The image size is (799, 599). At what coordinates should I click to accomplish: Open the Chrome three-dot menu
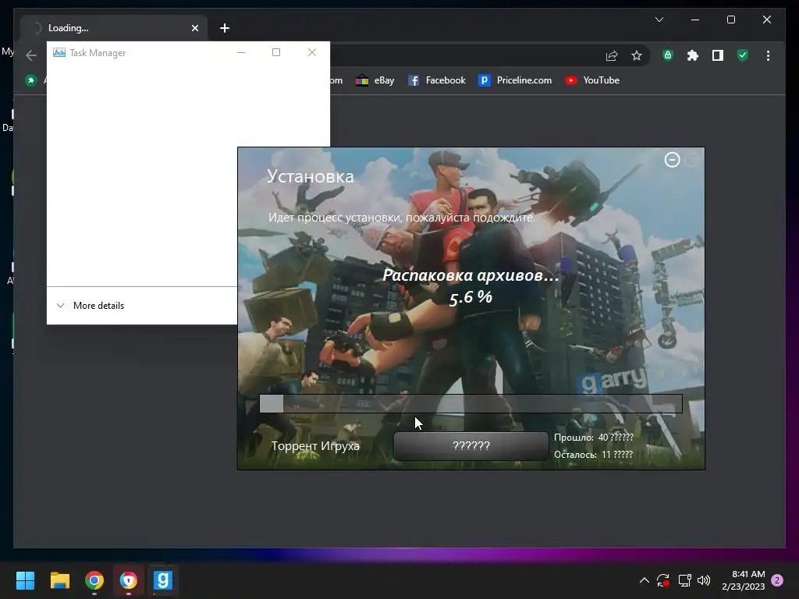768,55
